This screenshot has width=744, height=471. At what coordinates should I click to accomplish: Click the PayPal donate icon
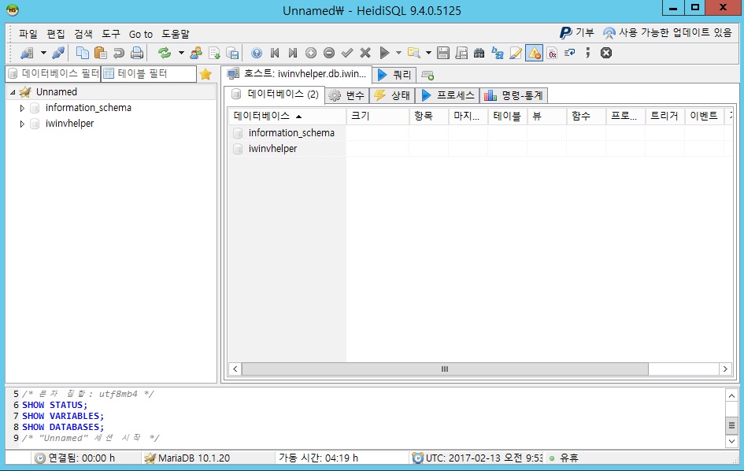point(565,33)
